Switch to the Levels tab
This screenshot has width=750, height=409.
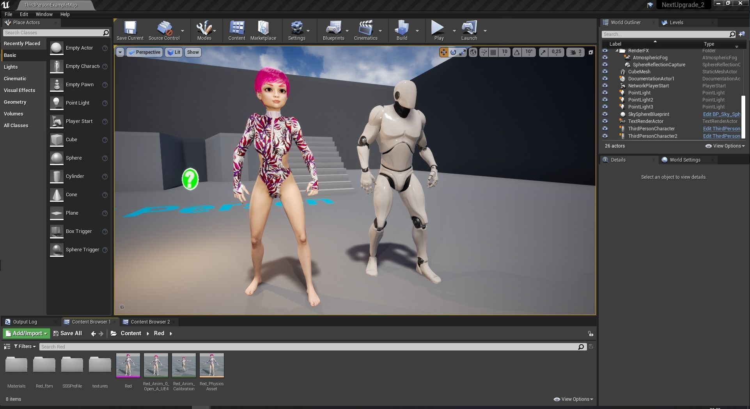click(x=676, y=23)
